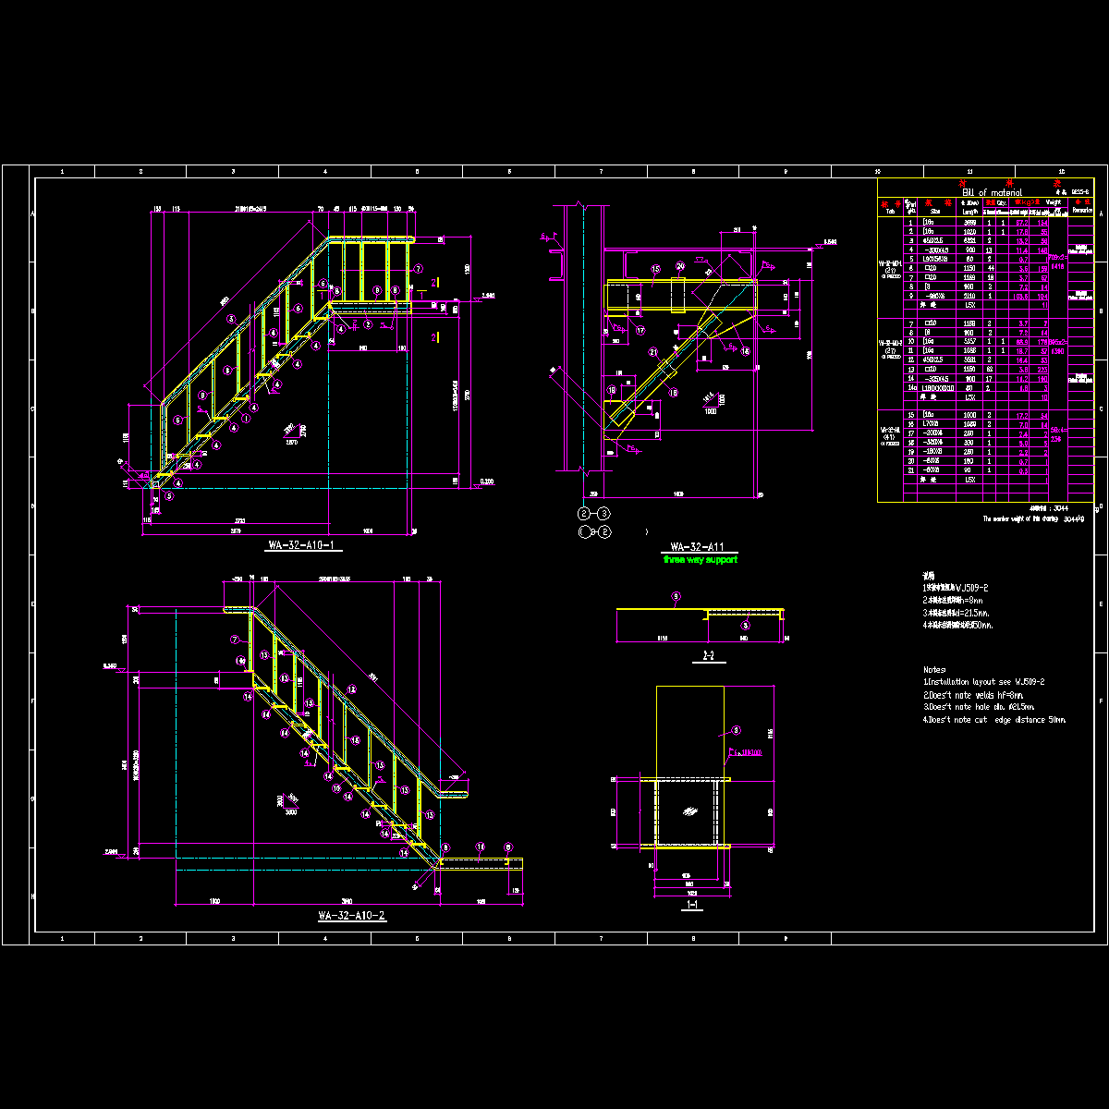
Task: Click the Chinese note line ending 'd=21.5mm'
Action: click(x=957, y=613)
